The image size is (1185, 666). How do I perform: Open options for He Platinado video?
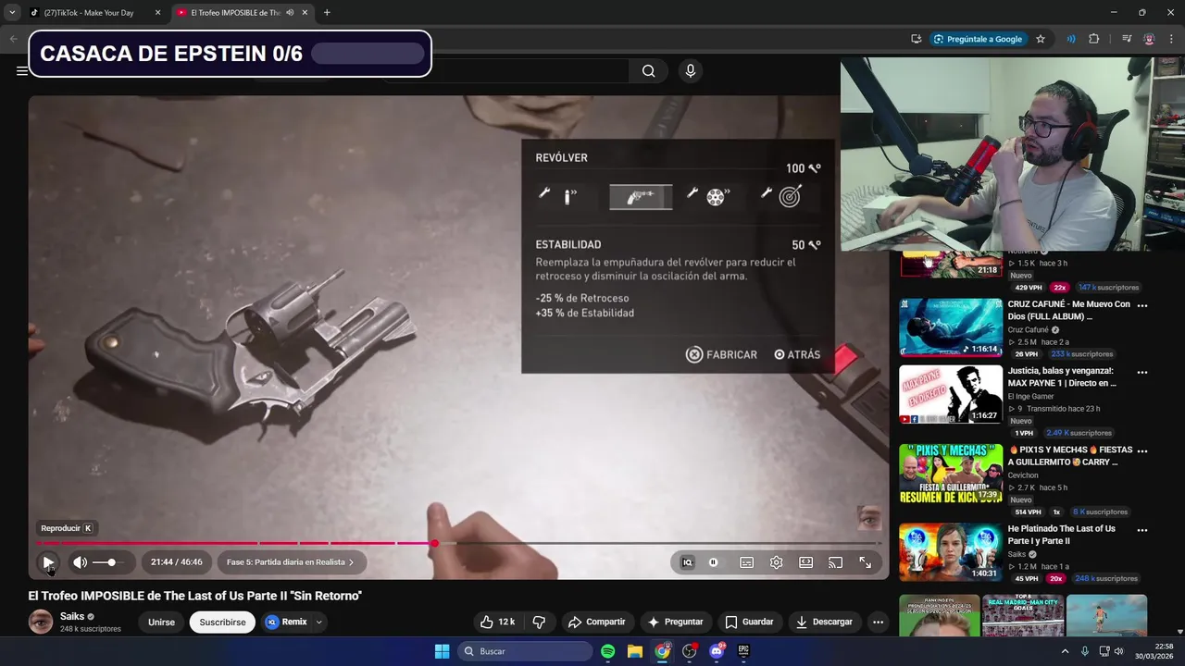coord(1142,530)
